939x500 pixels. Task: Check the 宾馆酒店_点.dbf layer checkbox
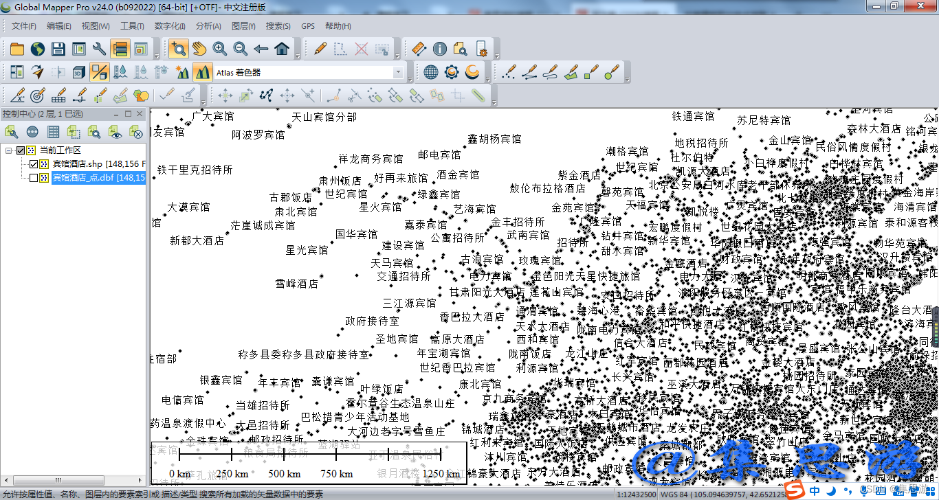(x=34, y=178)
